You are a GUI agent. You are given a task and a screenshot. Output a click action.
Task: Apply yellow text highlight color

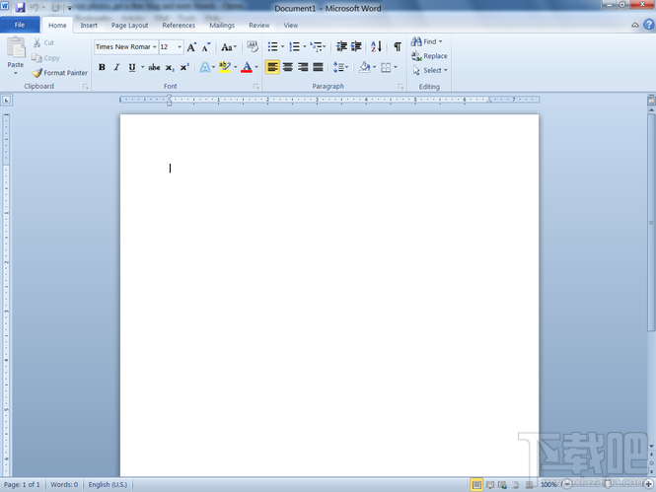point(225,67)
